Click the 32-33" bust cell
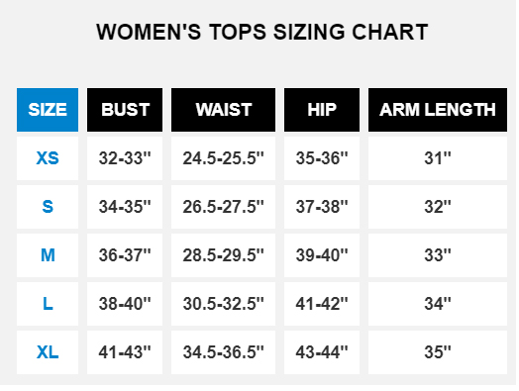 click(125, 158)
